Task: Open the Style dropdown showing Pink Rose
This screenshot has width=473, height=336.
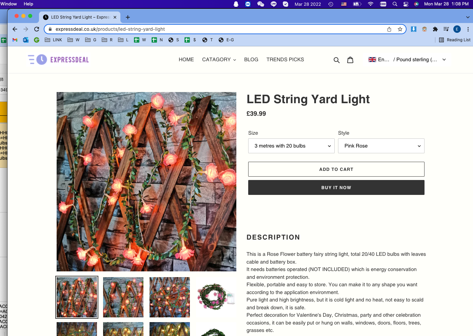Action: tap(381, 146)
